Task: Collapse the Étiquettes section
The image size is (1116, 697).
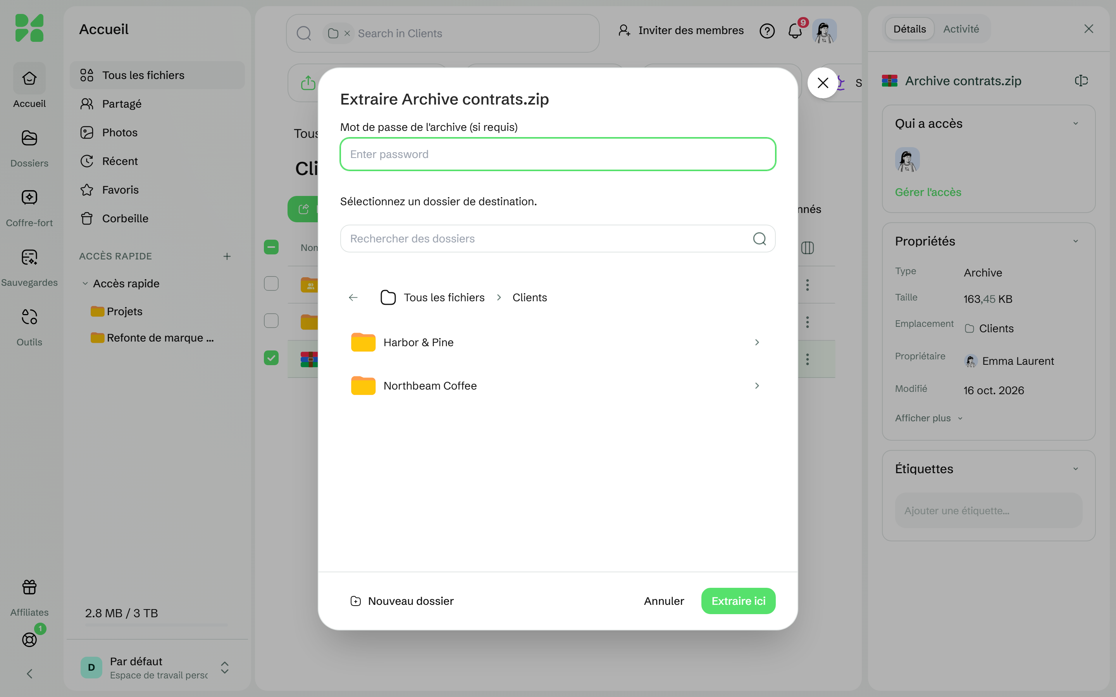Action: (x=1075, y=469)
